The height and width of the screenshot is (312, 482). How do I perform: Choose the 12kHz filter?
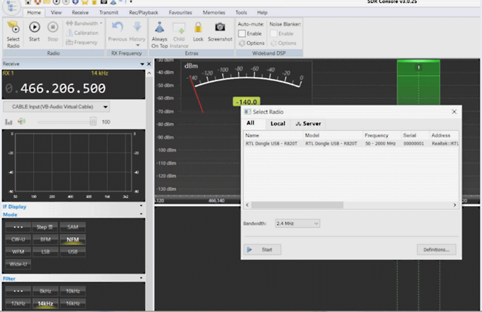(18, 303)
